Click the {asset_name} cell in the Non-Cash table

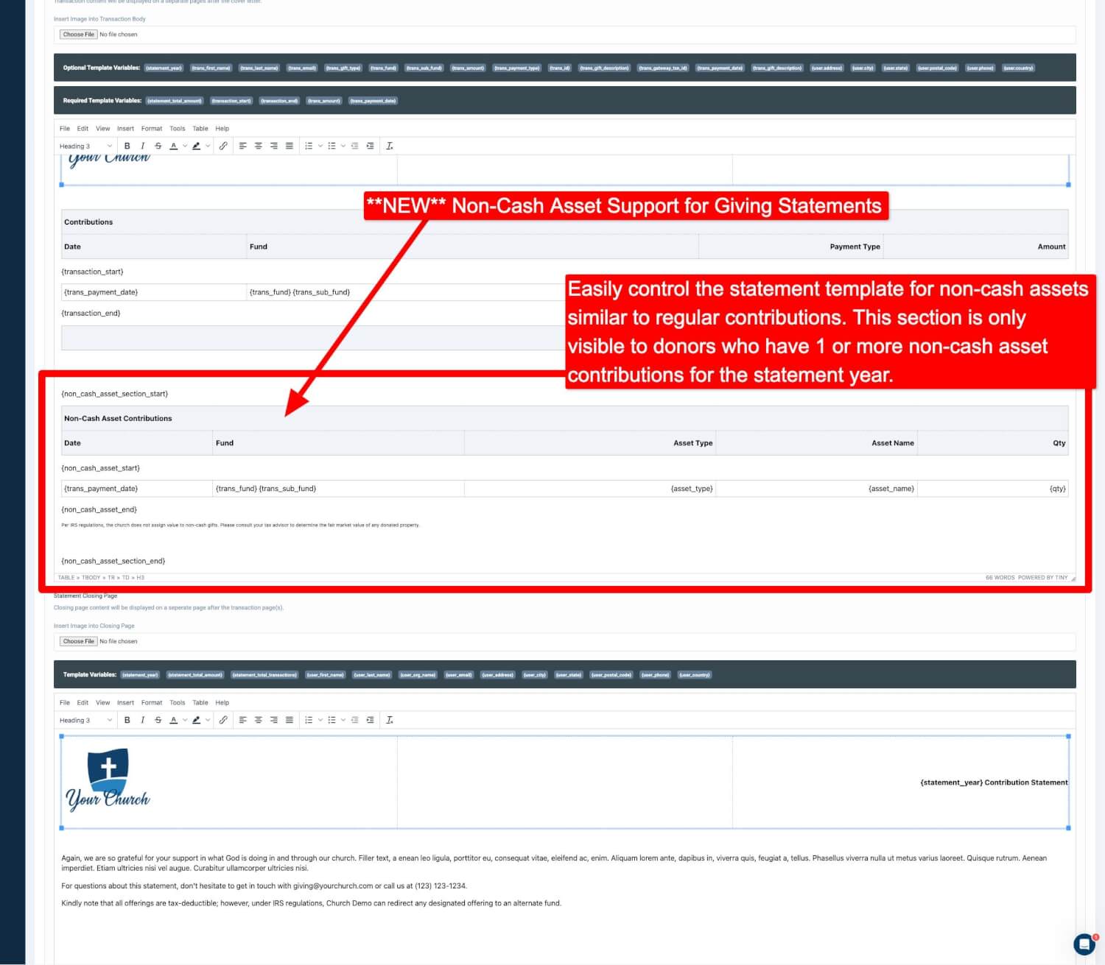[x=816, y=489]
